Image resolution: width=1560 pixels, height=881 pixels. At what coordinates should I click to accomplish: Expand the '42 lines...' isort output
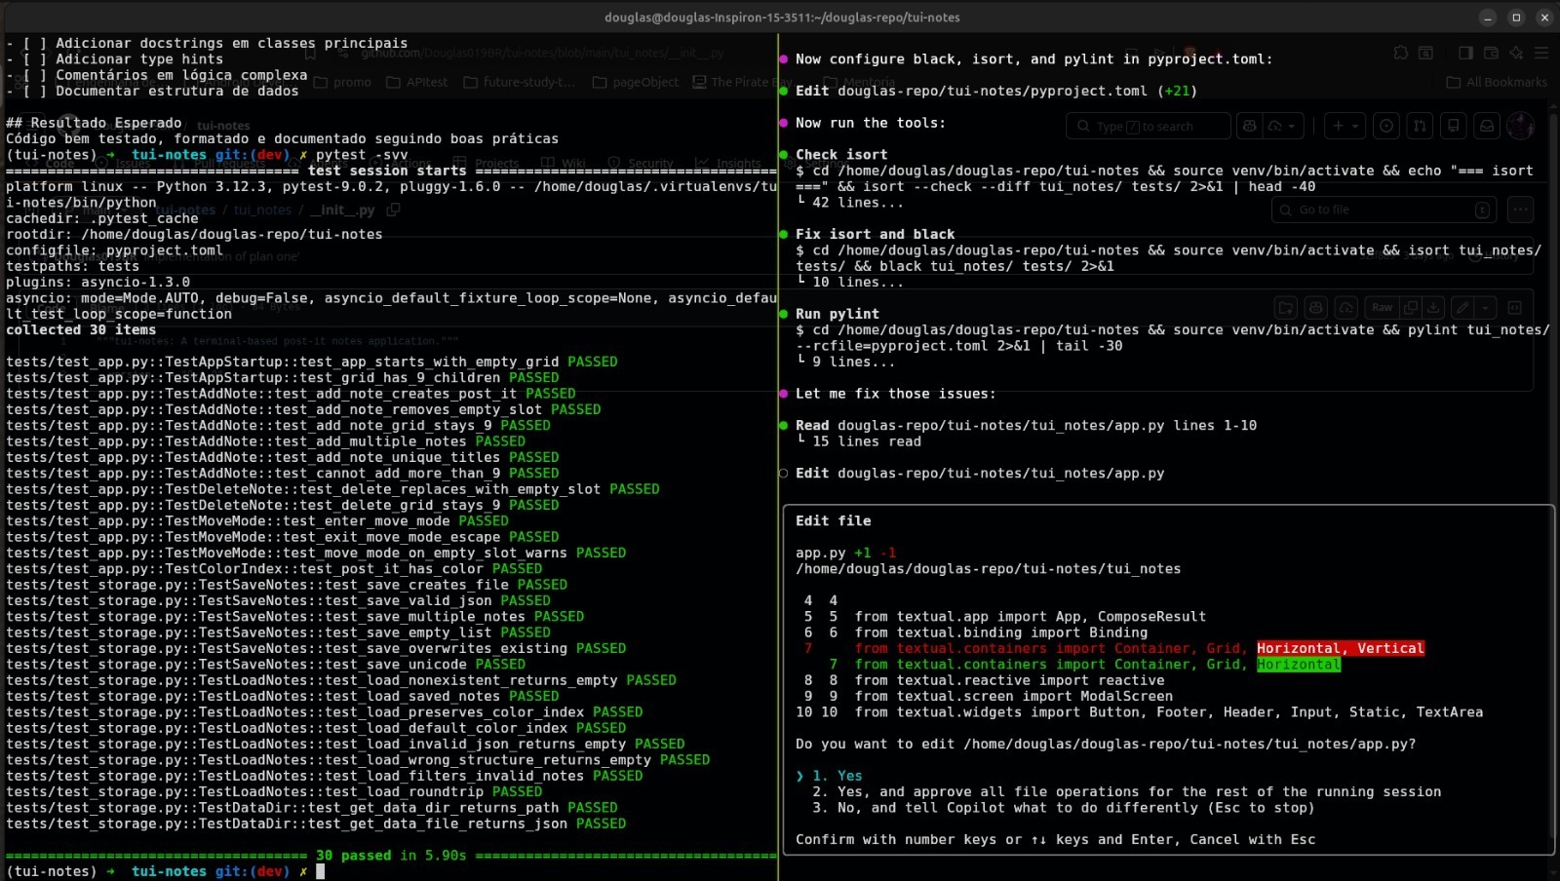pos(857,202)
